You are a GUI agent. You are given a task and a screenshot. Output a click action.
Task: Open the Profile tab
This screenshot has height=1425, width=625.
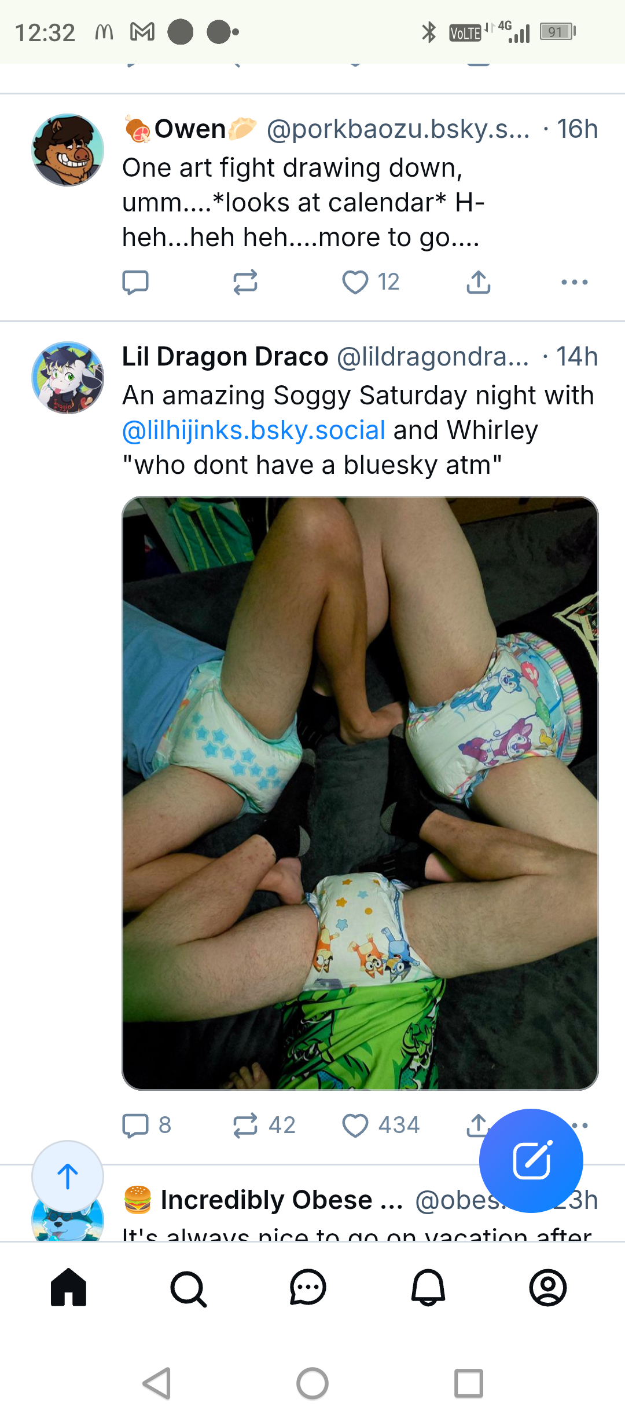(548, 1288)
